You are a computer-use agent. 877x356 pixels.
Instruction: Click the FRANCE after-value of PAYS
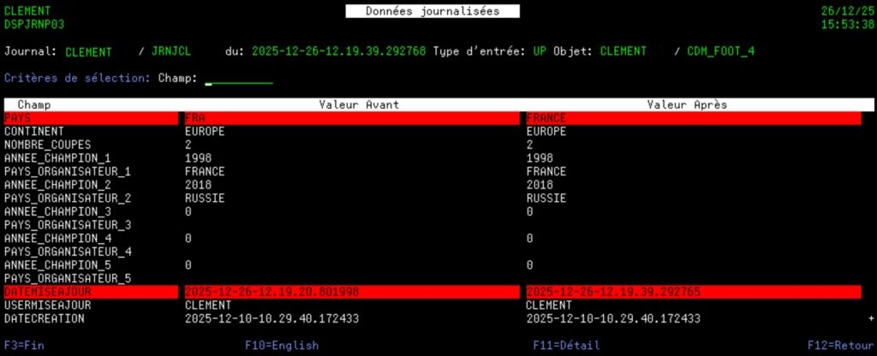click(x=546, y=119)
